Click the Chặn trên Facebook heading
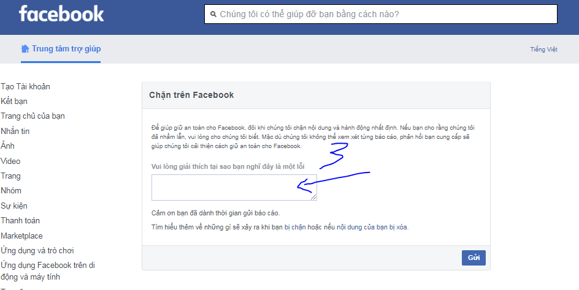Viewport: 579px width, 290px height. tap(191, 95)
